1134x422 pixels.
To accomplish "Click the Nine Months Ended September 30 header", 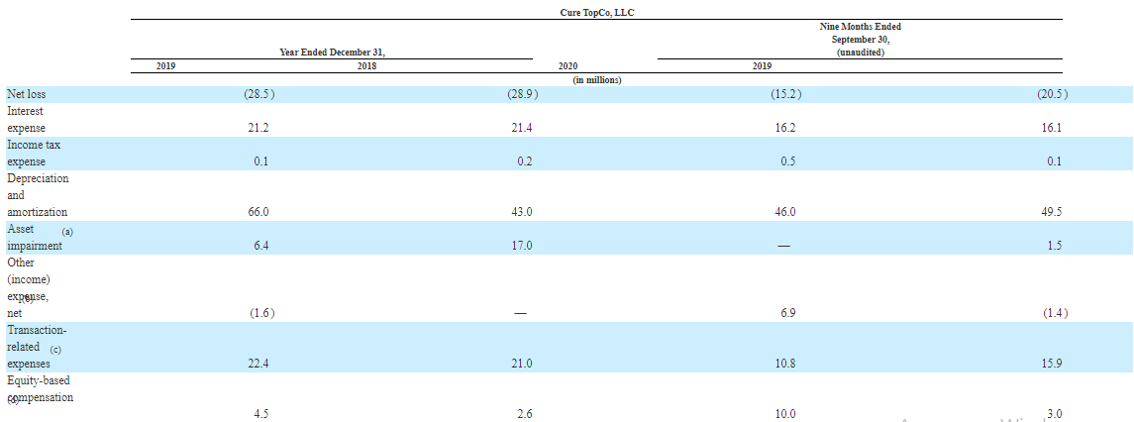I will tap(860, 39).
